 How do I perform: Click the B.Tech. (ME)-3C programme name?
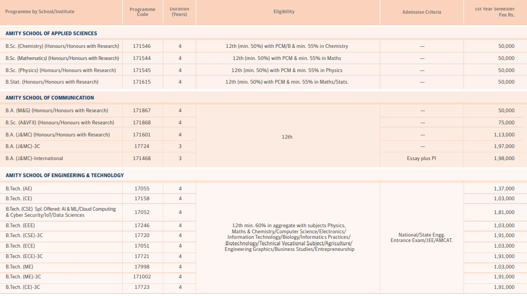tap(23, 277)
